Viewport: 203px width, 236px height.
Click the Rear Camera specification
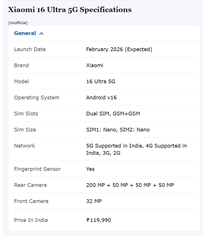pos(31,185)
